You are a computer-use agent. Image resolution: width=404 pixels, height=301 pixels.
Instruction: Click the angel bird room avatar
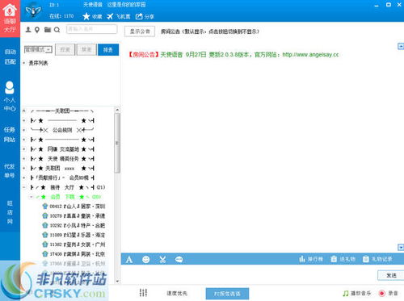[33, 10]
